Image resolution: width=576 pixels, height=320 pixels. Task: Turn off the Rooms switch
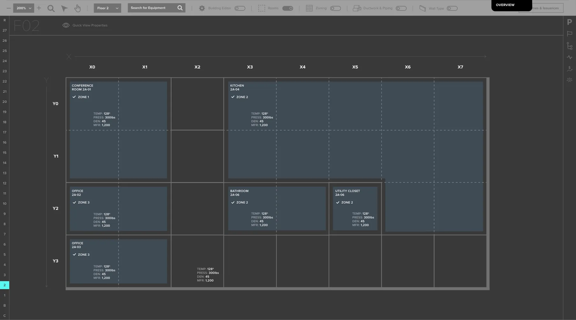[288, 8]
